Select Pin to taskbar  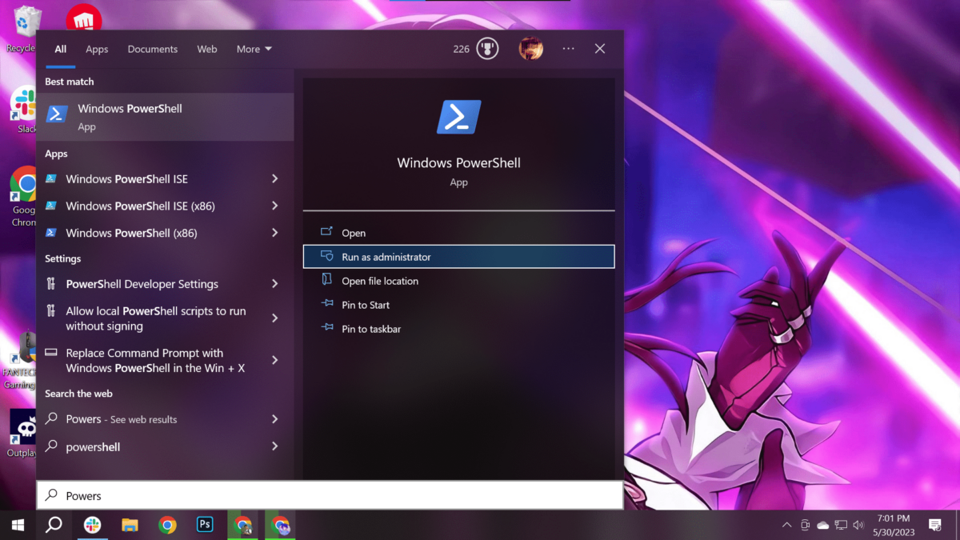pyautogui.click(x=458, y=329)
